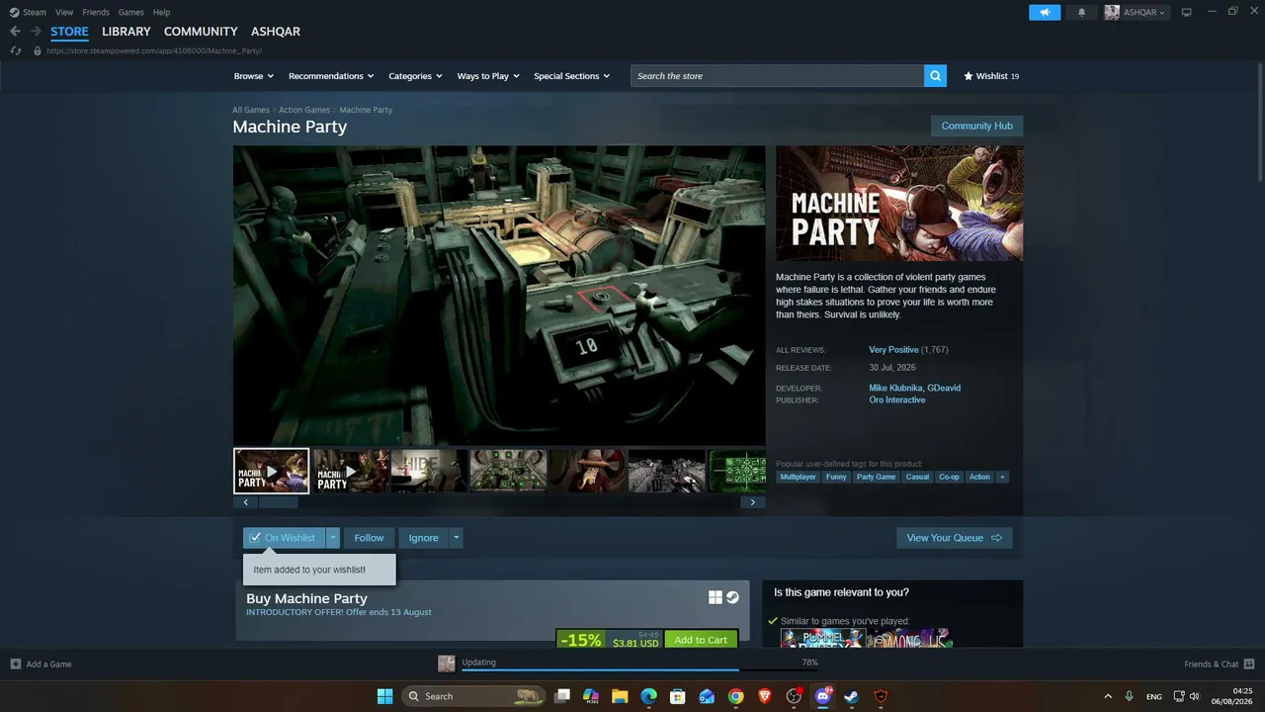Open File Explorer from the taskbar
Viewport: 1265px width, 712px height.
pos(620,696)
